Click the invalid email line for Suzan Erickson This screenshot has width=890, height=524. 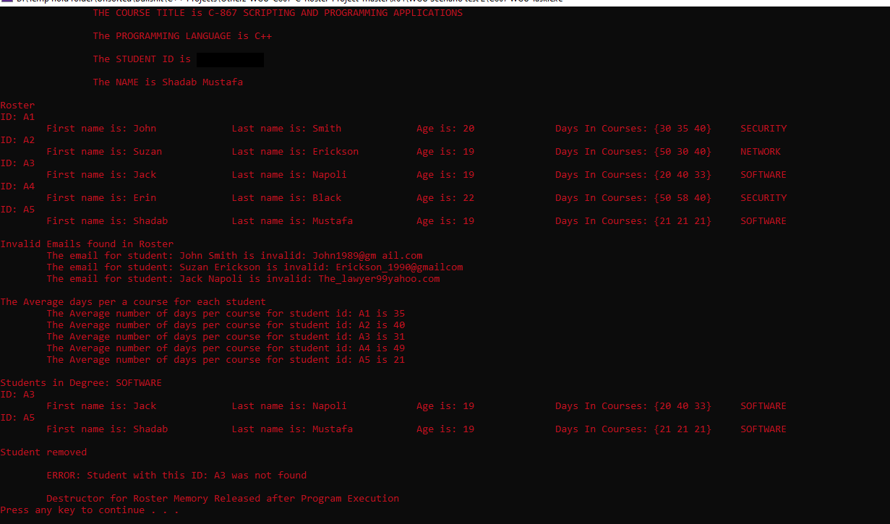coord(254,267)
